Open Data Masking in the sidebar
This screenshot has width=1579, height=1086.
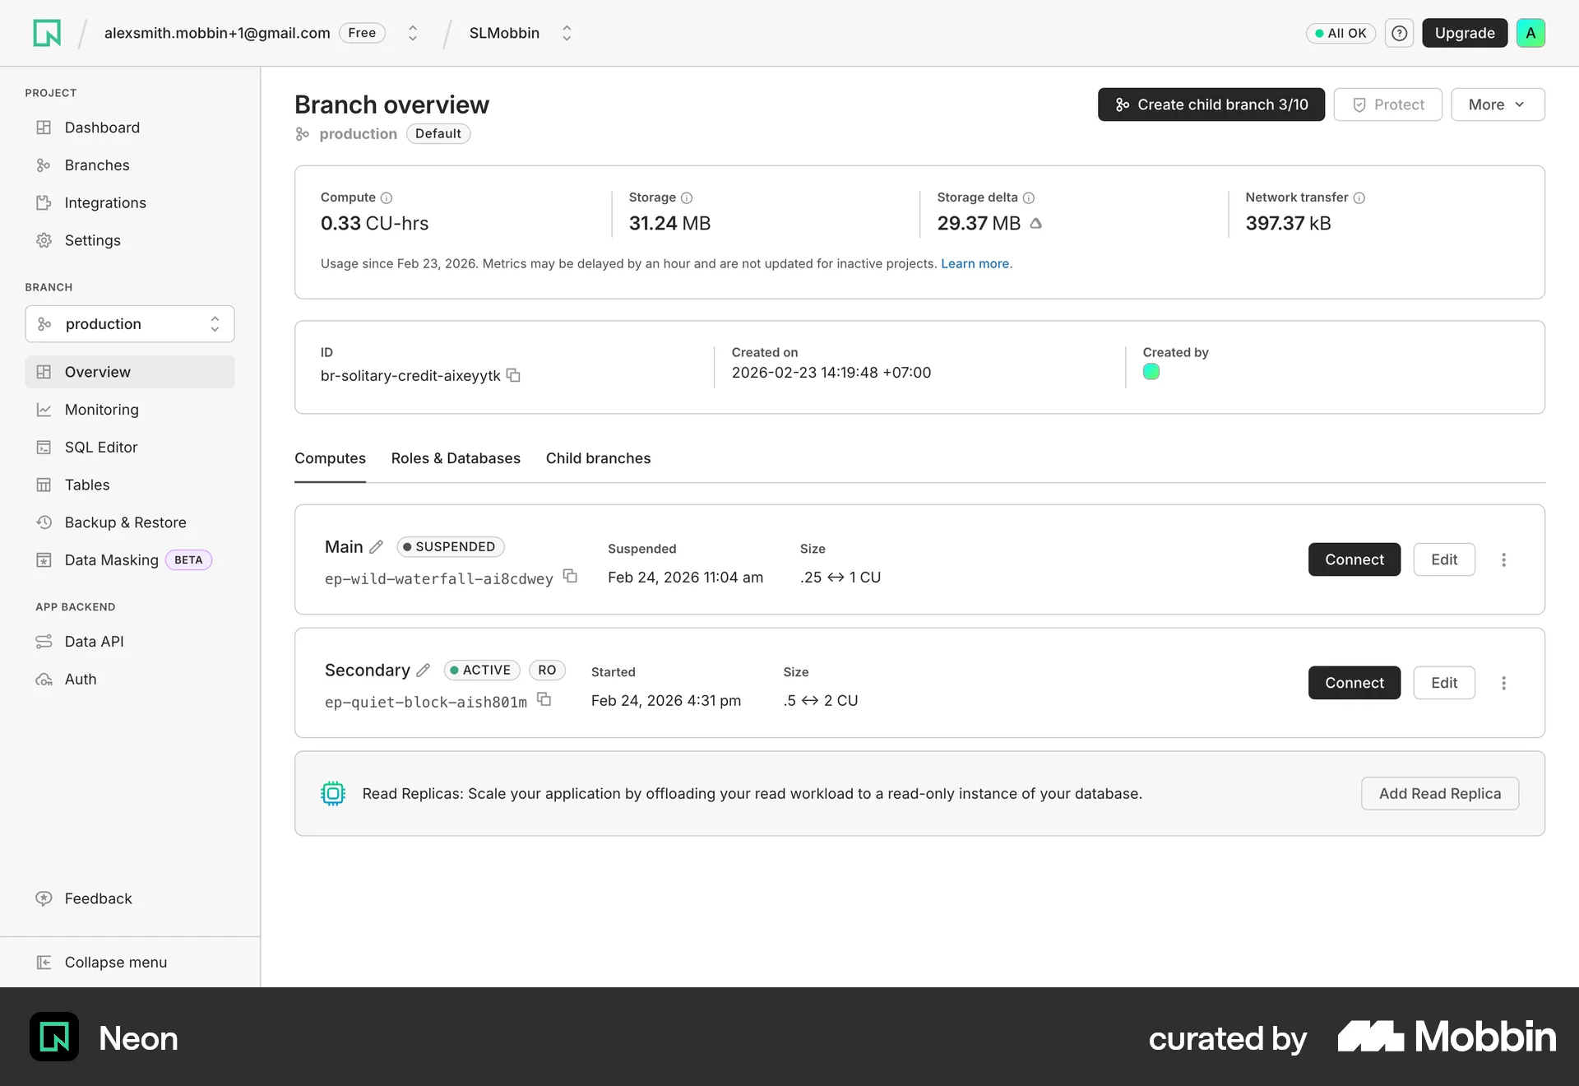[130, 560]
